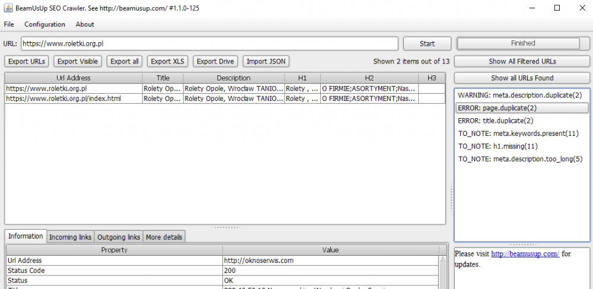The width and height of the screenshot is (593, 289).
Task: Click Import JSON button
Action: coord(266,61)
